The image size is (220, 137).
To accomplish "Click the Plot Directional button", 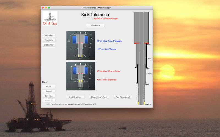I will coord(123,97).
